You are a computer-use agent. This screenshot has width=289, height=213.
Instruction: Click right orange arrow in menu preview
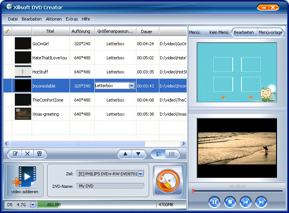251,97
